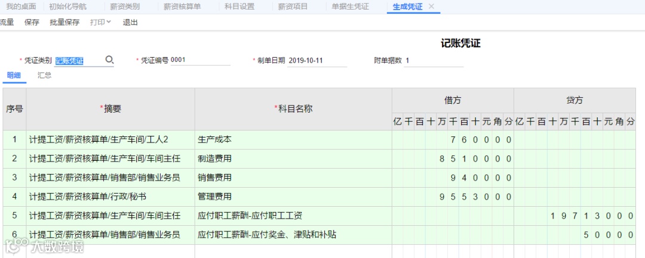The width and height of the screenshot is (645, 258).
Task: Click 应付职工薪酬-应付奖金、津贴和补贴 cell
Action: [x=293, y=235]
